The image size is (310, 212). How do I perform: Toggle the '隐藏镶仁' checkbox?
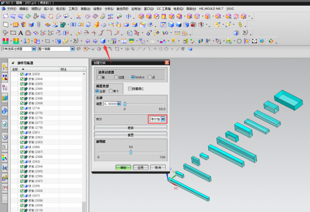pyautogui.click(x=130, y=89)
